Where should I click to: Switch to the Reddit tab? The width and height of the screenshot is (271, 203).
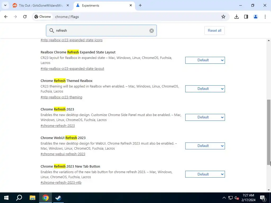[x=41, y=5]
